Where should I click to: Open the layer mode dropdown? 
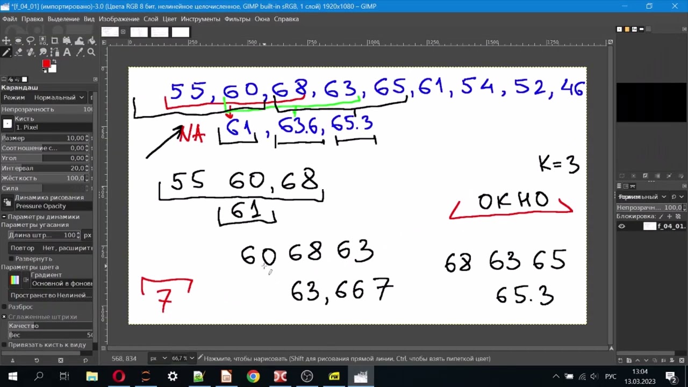(x=642, y=197)
